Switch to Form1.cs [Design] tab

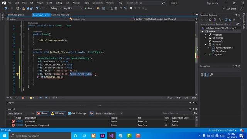point(61,15)
